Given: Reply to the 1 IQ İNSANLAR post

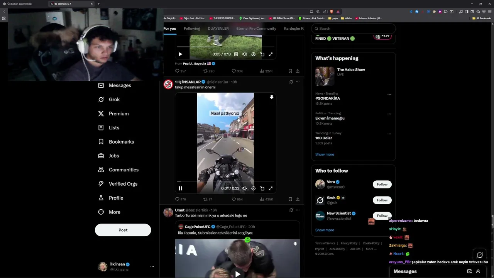Looking at the screenshot, I should point(180,199).
